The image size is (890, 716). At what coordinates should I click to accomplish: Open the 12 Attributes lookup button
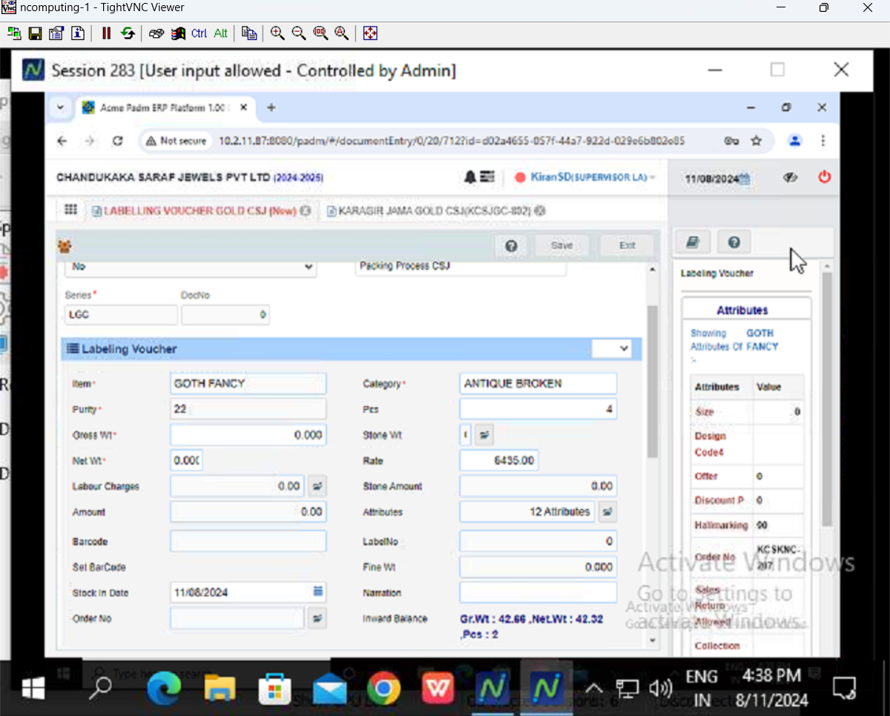click(x=608, y=512)
